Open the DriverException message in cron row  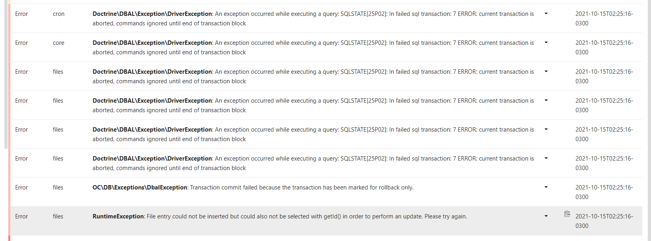point(313,19)
